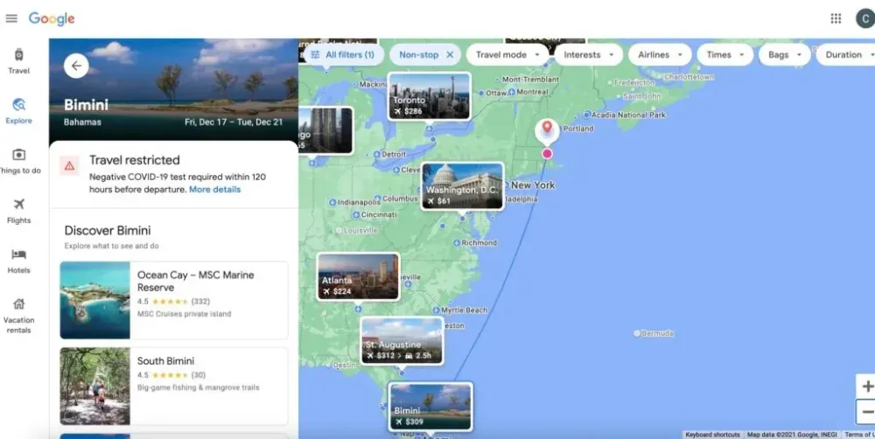The width and height of the screenshot is (875, 439).
Task: Select Washington, D.C. $61 card
Action: 462,186
